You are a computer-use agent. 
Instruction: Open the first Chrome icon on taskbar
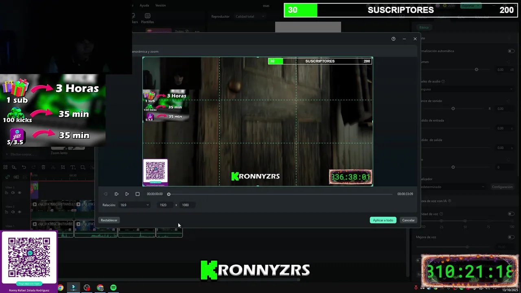[x=60, y=288]
